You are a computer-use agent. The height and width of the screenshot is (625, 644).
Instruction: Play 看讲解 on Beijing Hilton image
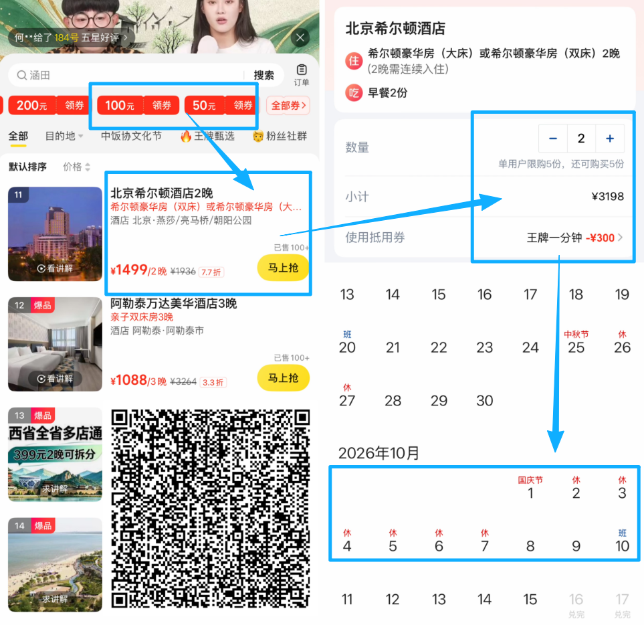click(x=55, y=268)
